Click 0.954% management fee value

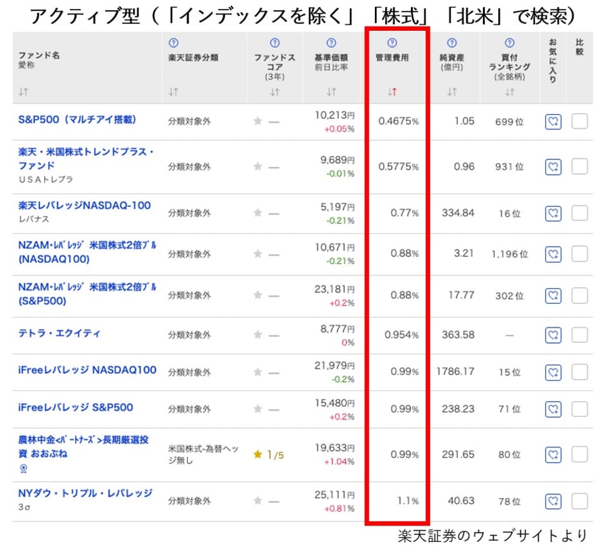pyautogui.click(x=402, y=335)
